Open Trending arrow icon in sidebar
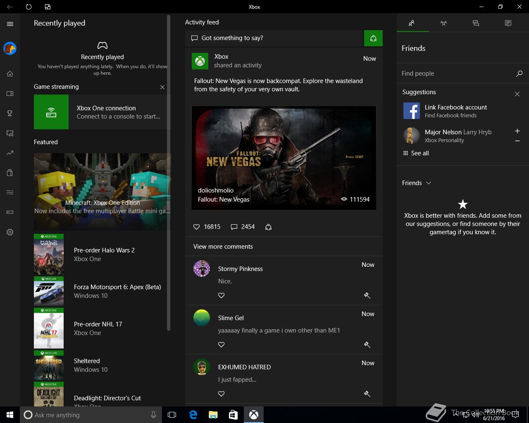Screen dimensions: 529x423 [10, 153]
